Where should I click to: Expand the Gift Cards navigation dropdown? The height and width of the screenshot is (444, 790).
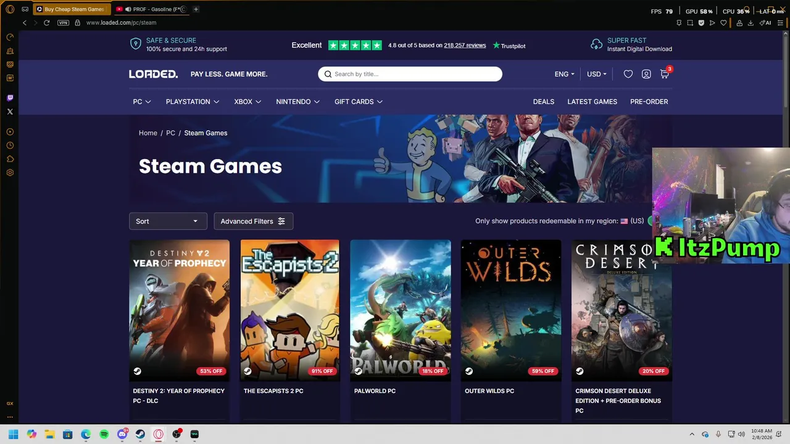click(359, 102)
